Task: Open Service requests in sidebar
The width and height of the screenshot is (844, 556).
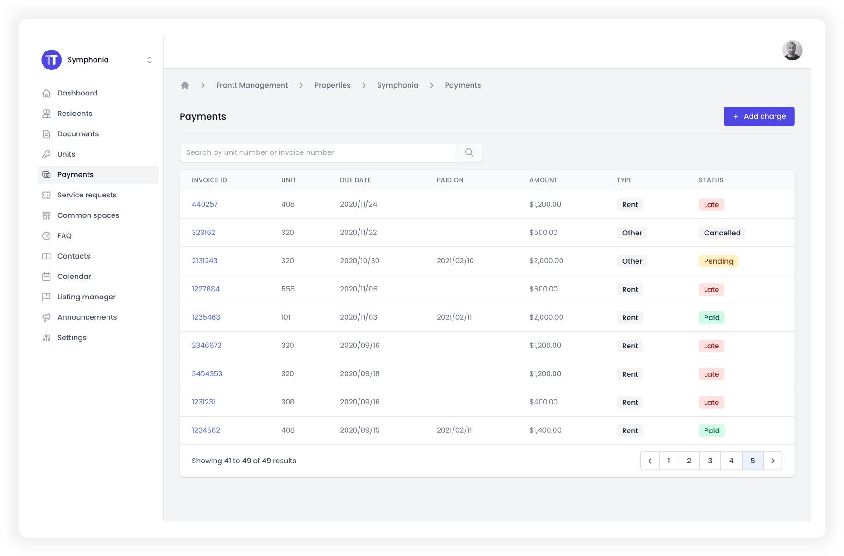Action: coord(98,195)
